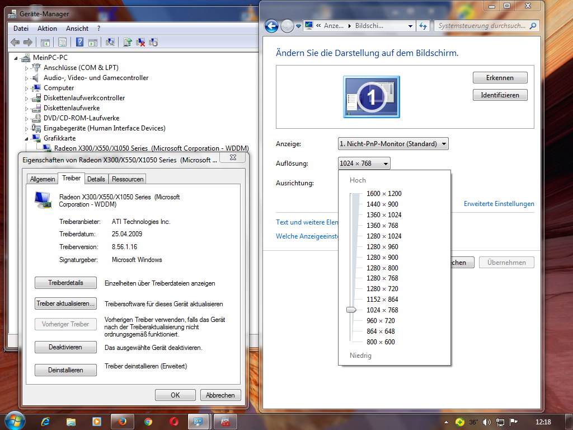Click the Deaktivieren button
The width and height of the screenshot is (573, 430).
click(x=66, y=347)
